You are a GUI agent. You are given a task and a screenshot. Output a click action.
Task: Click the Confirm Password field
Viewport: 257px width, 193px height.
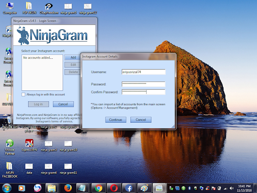tap(143, 92)
